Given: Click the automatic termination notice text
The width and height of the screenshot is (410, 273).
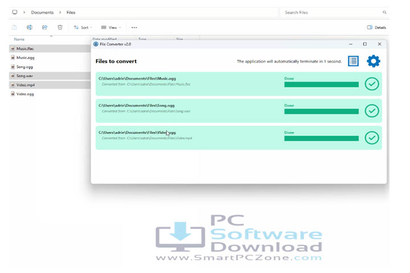Looking at the screenshot, I should [x=289, y=61].
